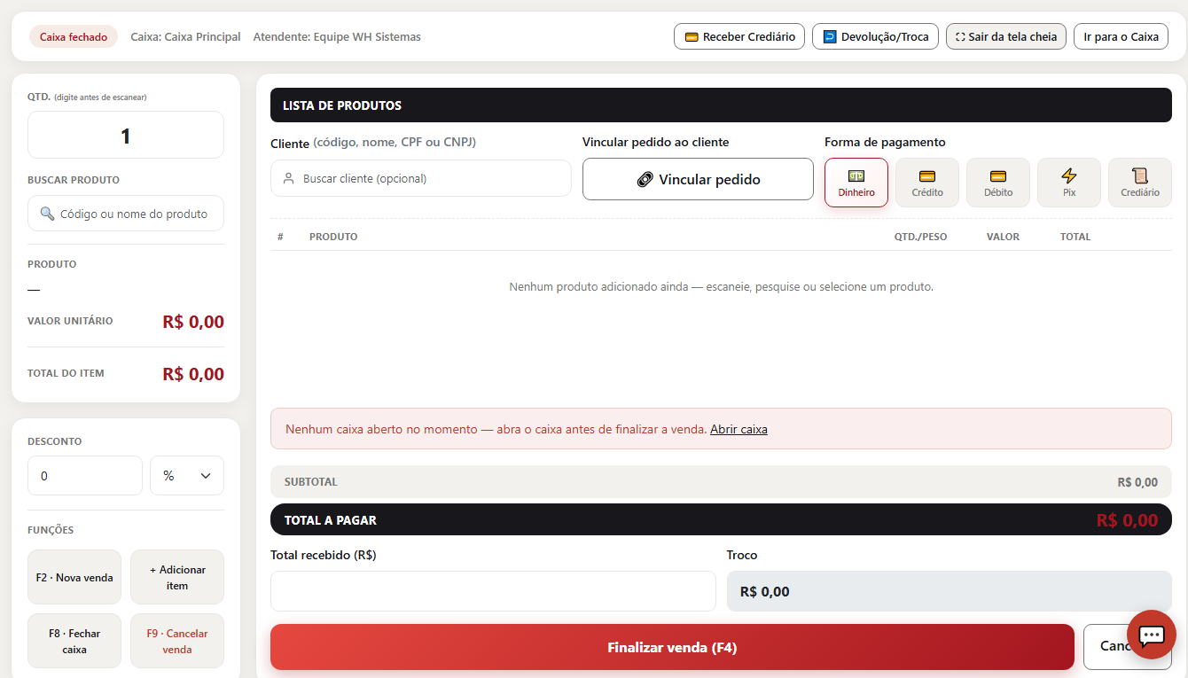Click the TOTAL A PAGAR bar

tap(721, 519)
